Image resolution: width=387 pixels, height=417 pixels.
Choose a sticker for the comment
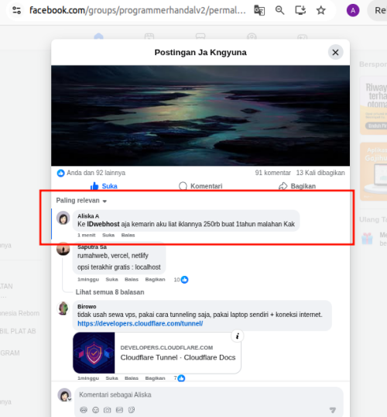tap(132, 410)
